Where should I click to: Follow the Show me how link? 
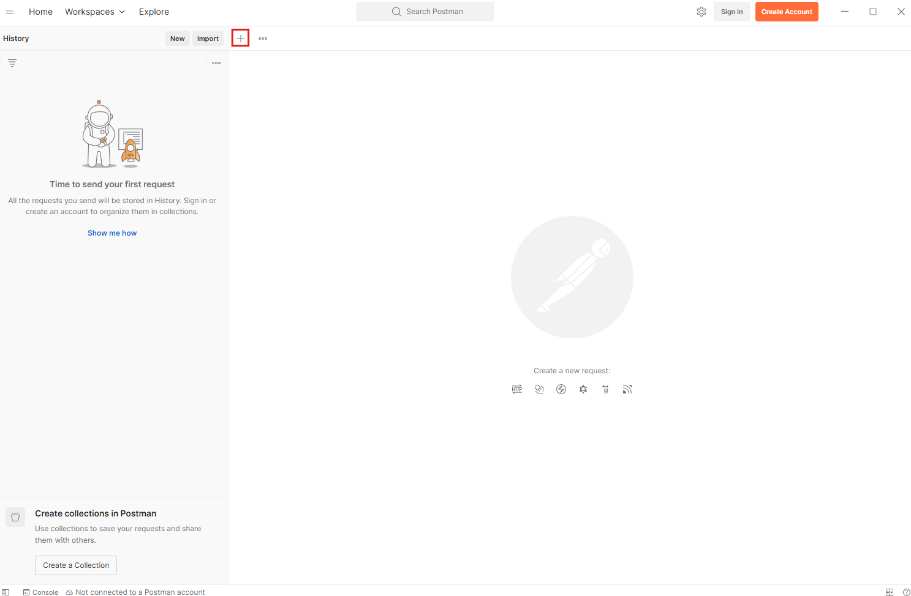[112, 233]
